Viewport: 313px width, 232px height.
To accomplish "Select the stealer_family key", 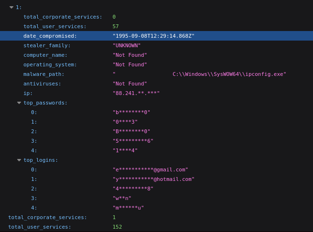I will pyautogui.click(x=47, y=46).
